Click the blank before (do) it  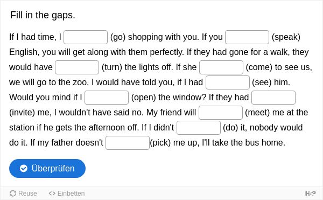pos(199,128)
